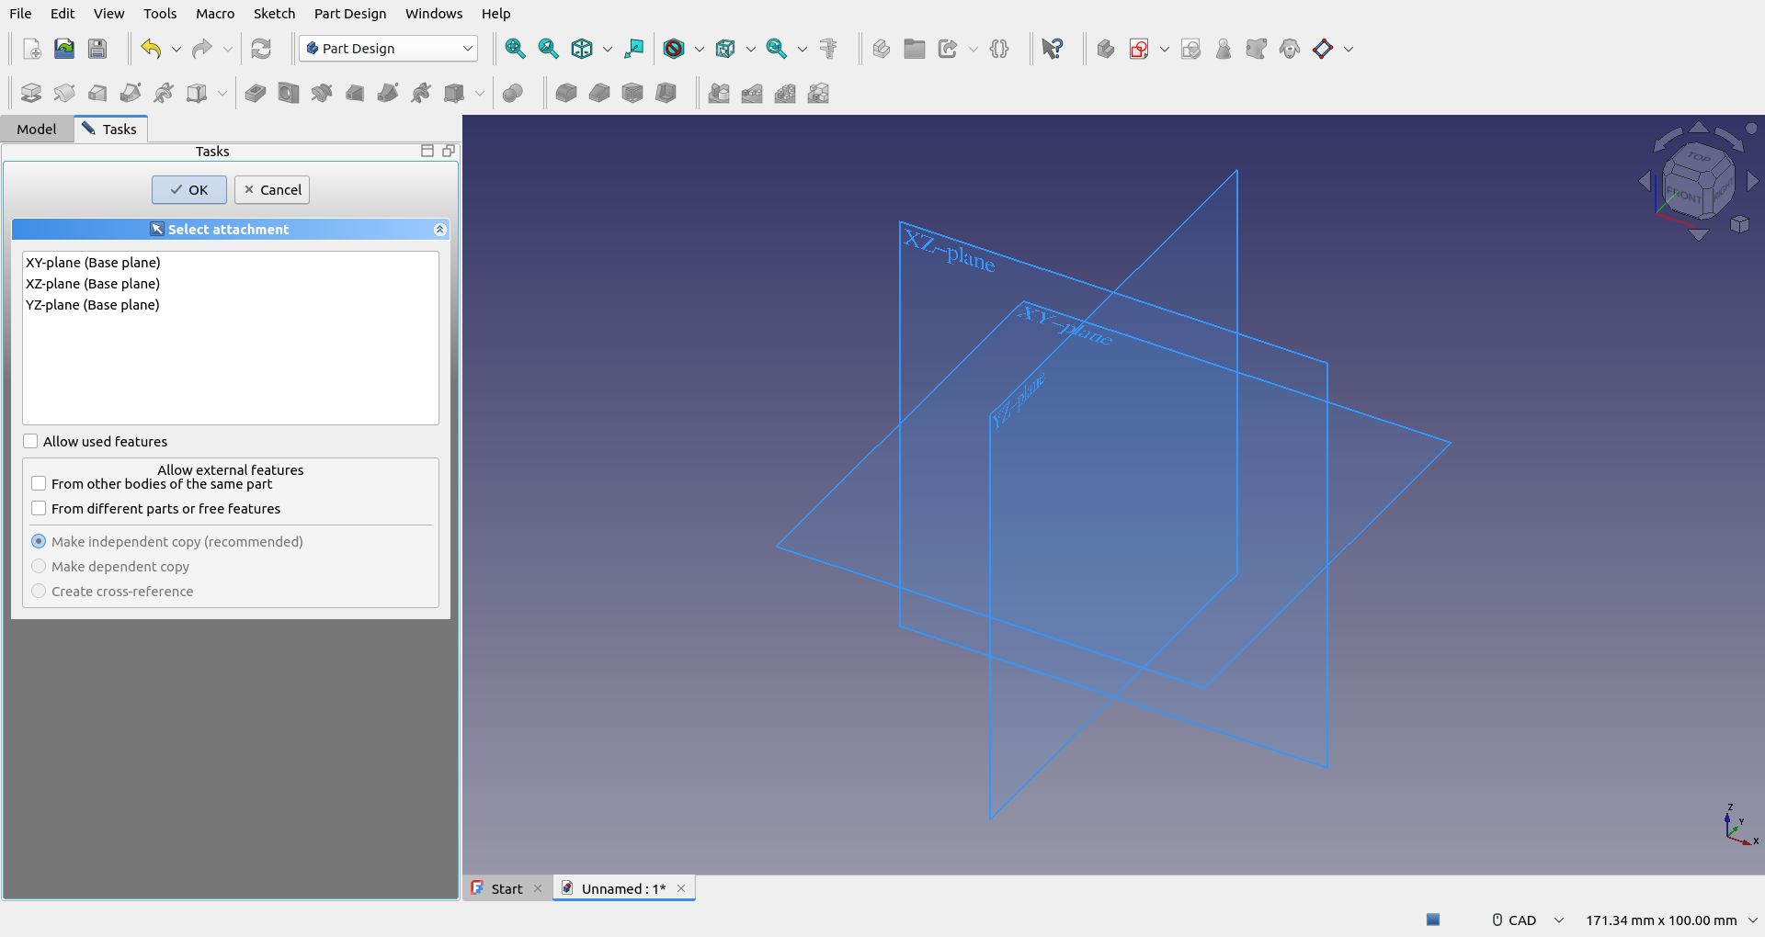Image resolution: width=1765 pixels, height=937 pixels.
Task: Click the Validate sketch icon
Action: click(1190, 49)
